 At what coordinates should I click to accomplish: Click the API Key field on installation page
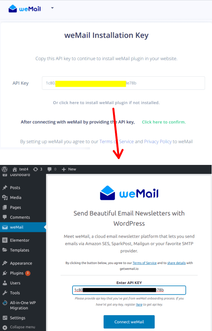(123, 83)
